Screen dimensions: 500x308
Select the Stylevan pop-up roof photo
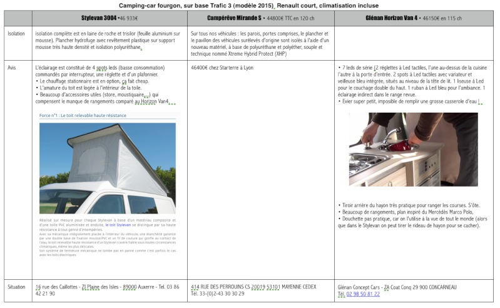click(x=108, y=168)
